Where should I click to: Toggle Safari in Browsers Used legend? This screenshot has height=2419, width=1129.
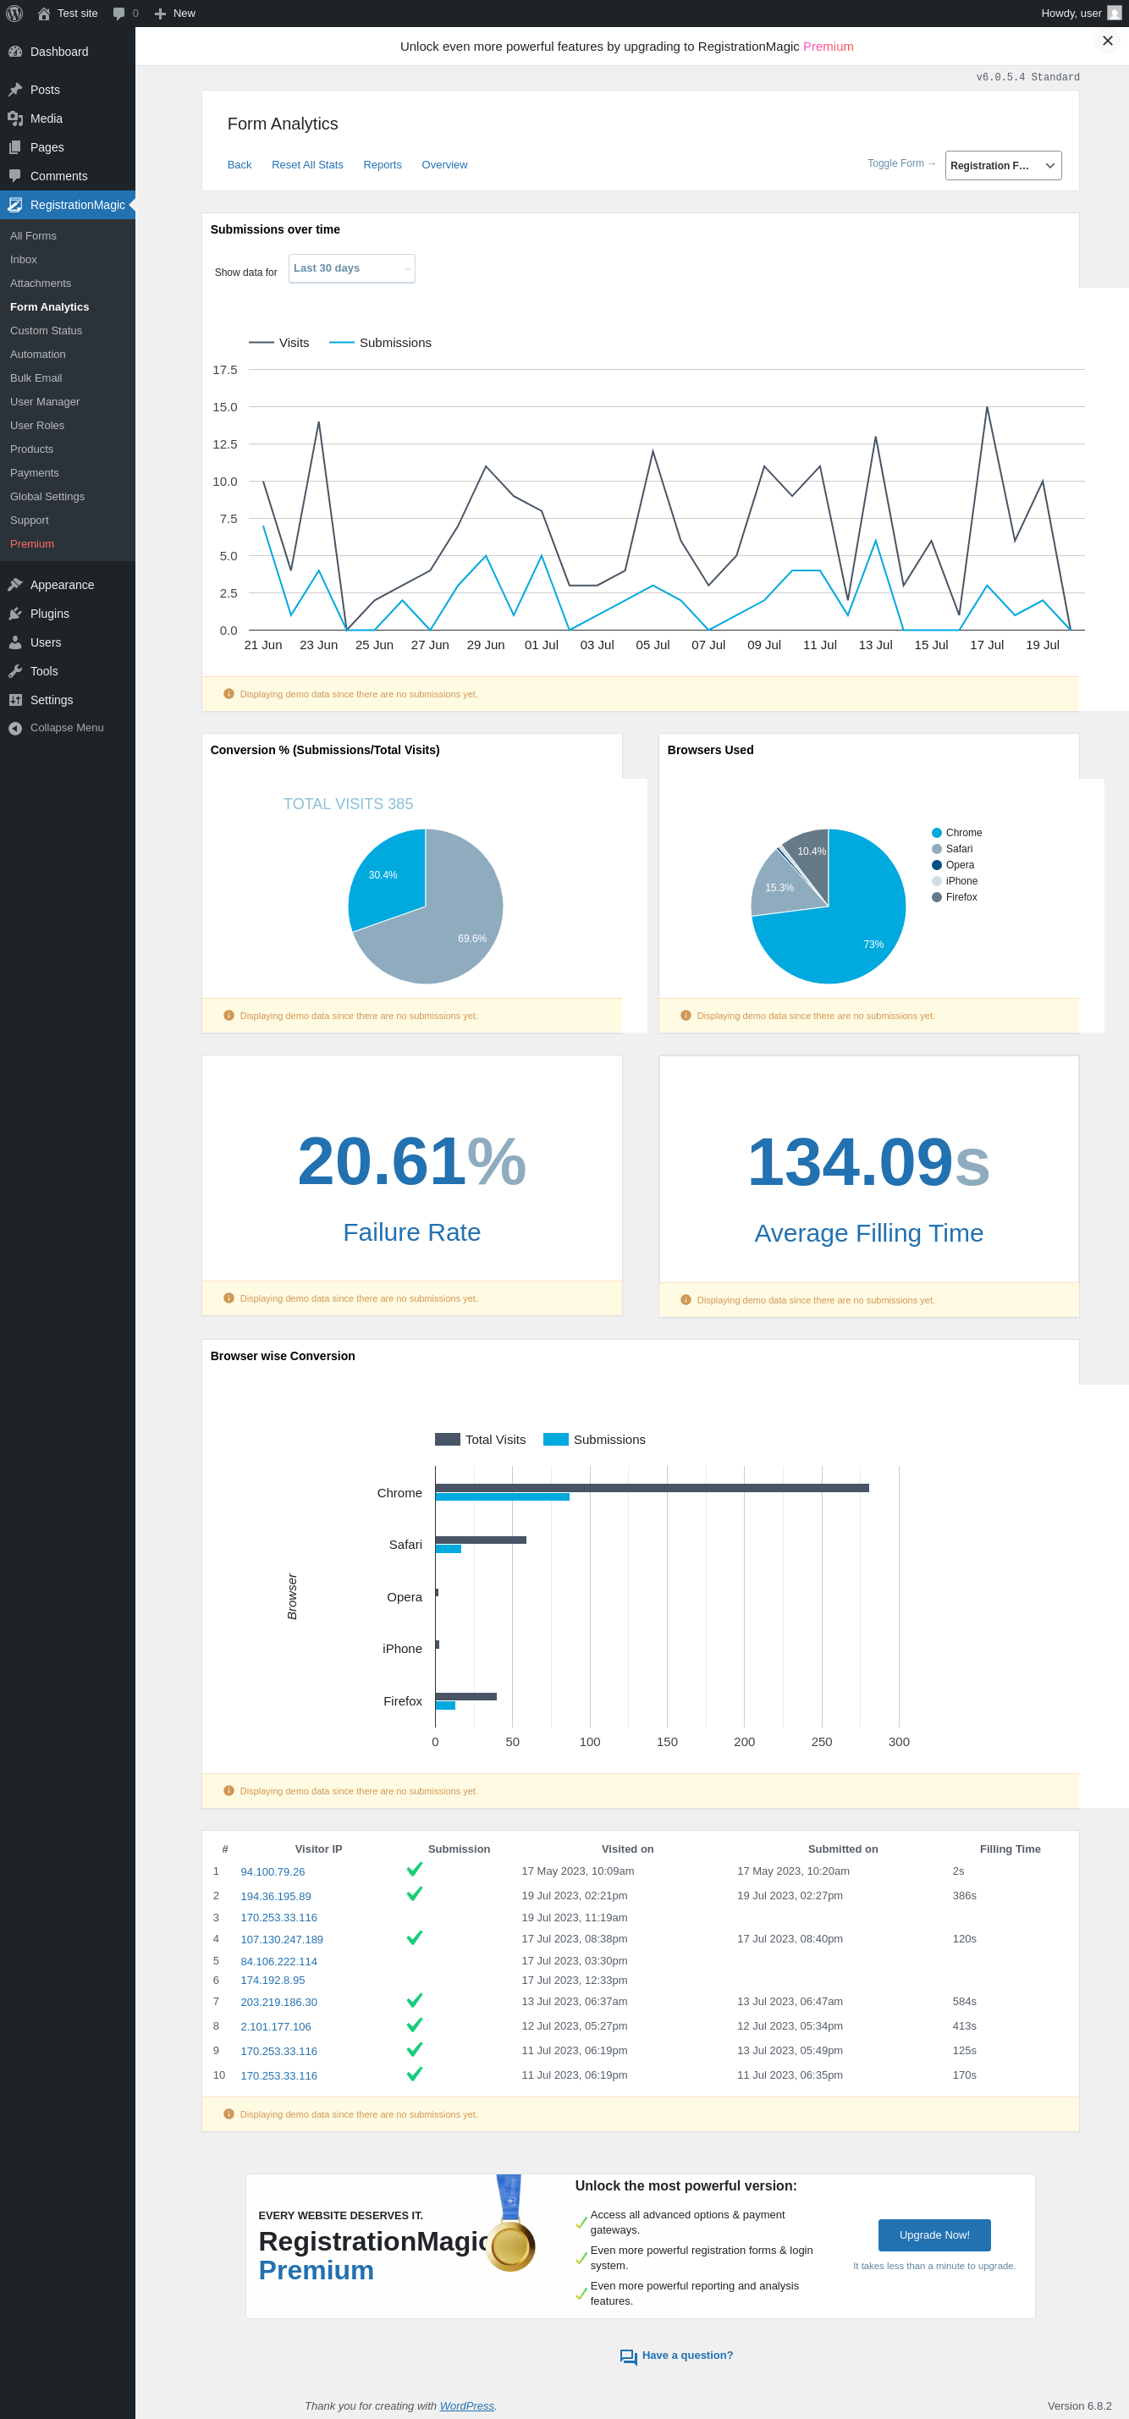[x=951, y=849]
